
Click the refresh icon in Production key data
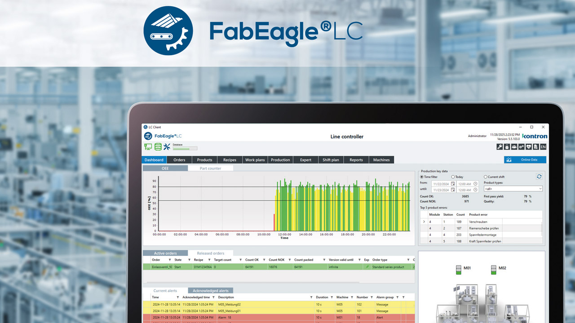click(539, 176)
